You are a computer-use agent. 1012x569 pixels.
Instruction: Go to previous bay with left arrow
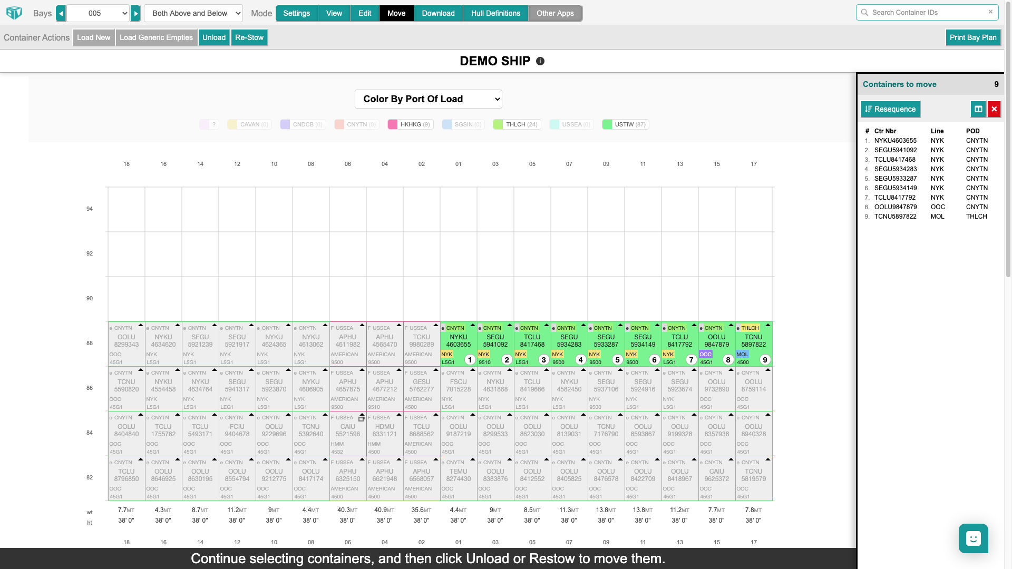pyautogui.click(x=61, y=13)
